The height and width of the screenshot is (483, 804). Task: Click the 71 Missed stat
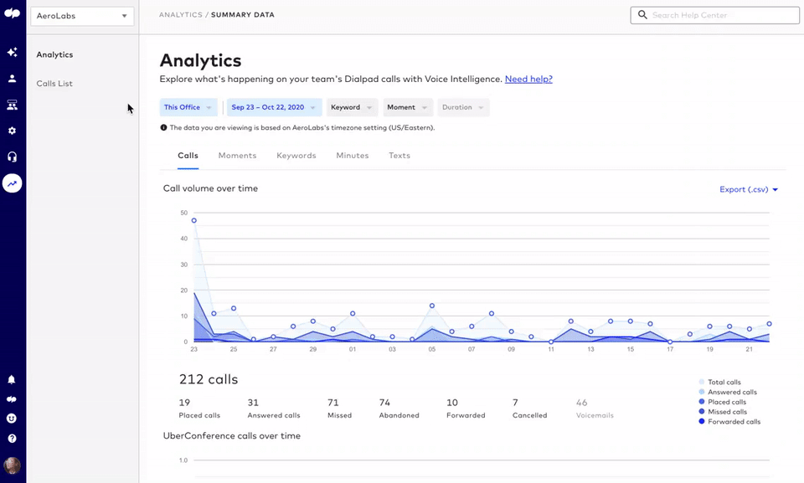[x=339, y=408]
